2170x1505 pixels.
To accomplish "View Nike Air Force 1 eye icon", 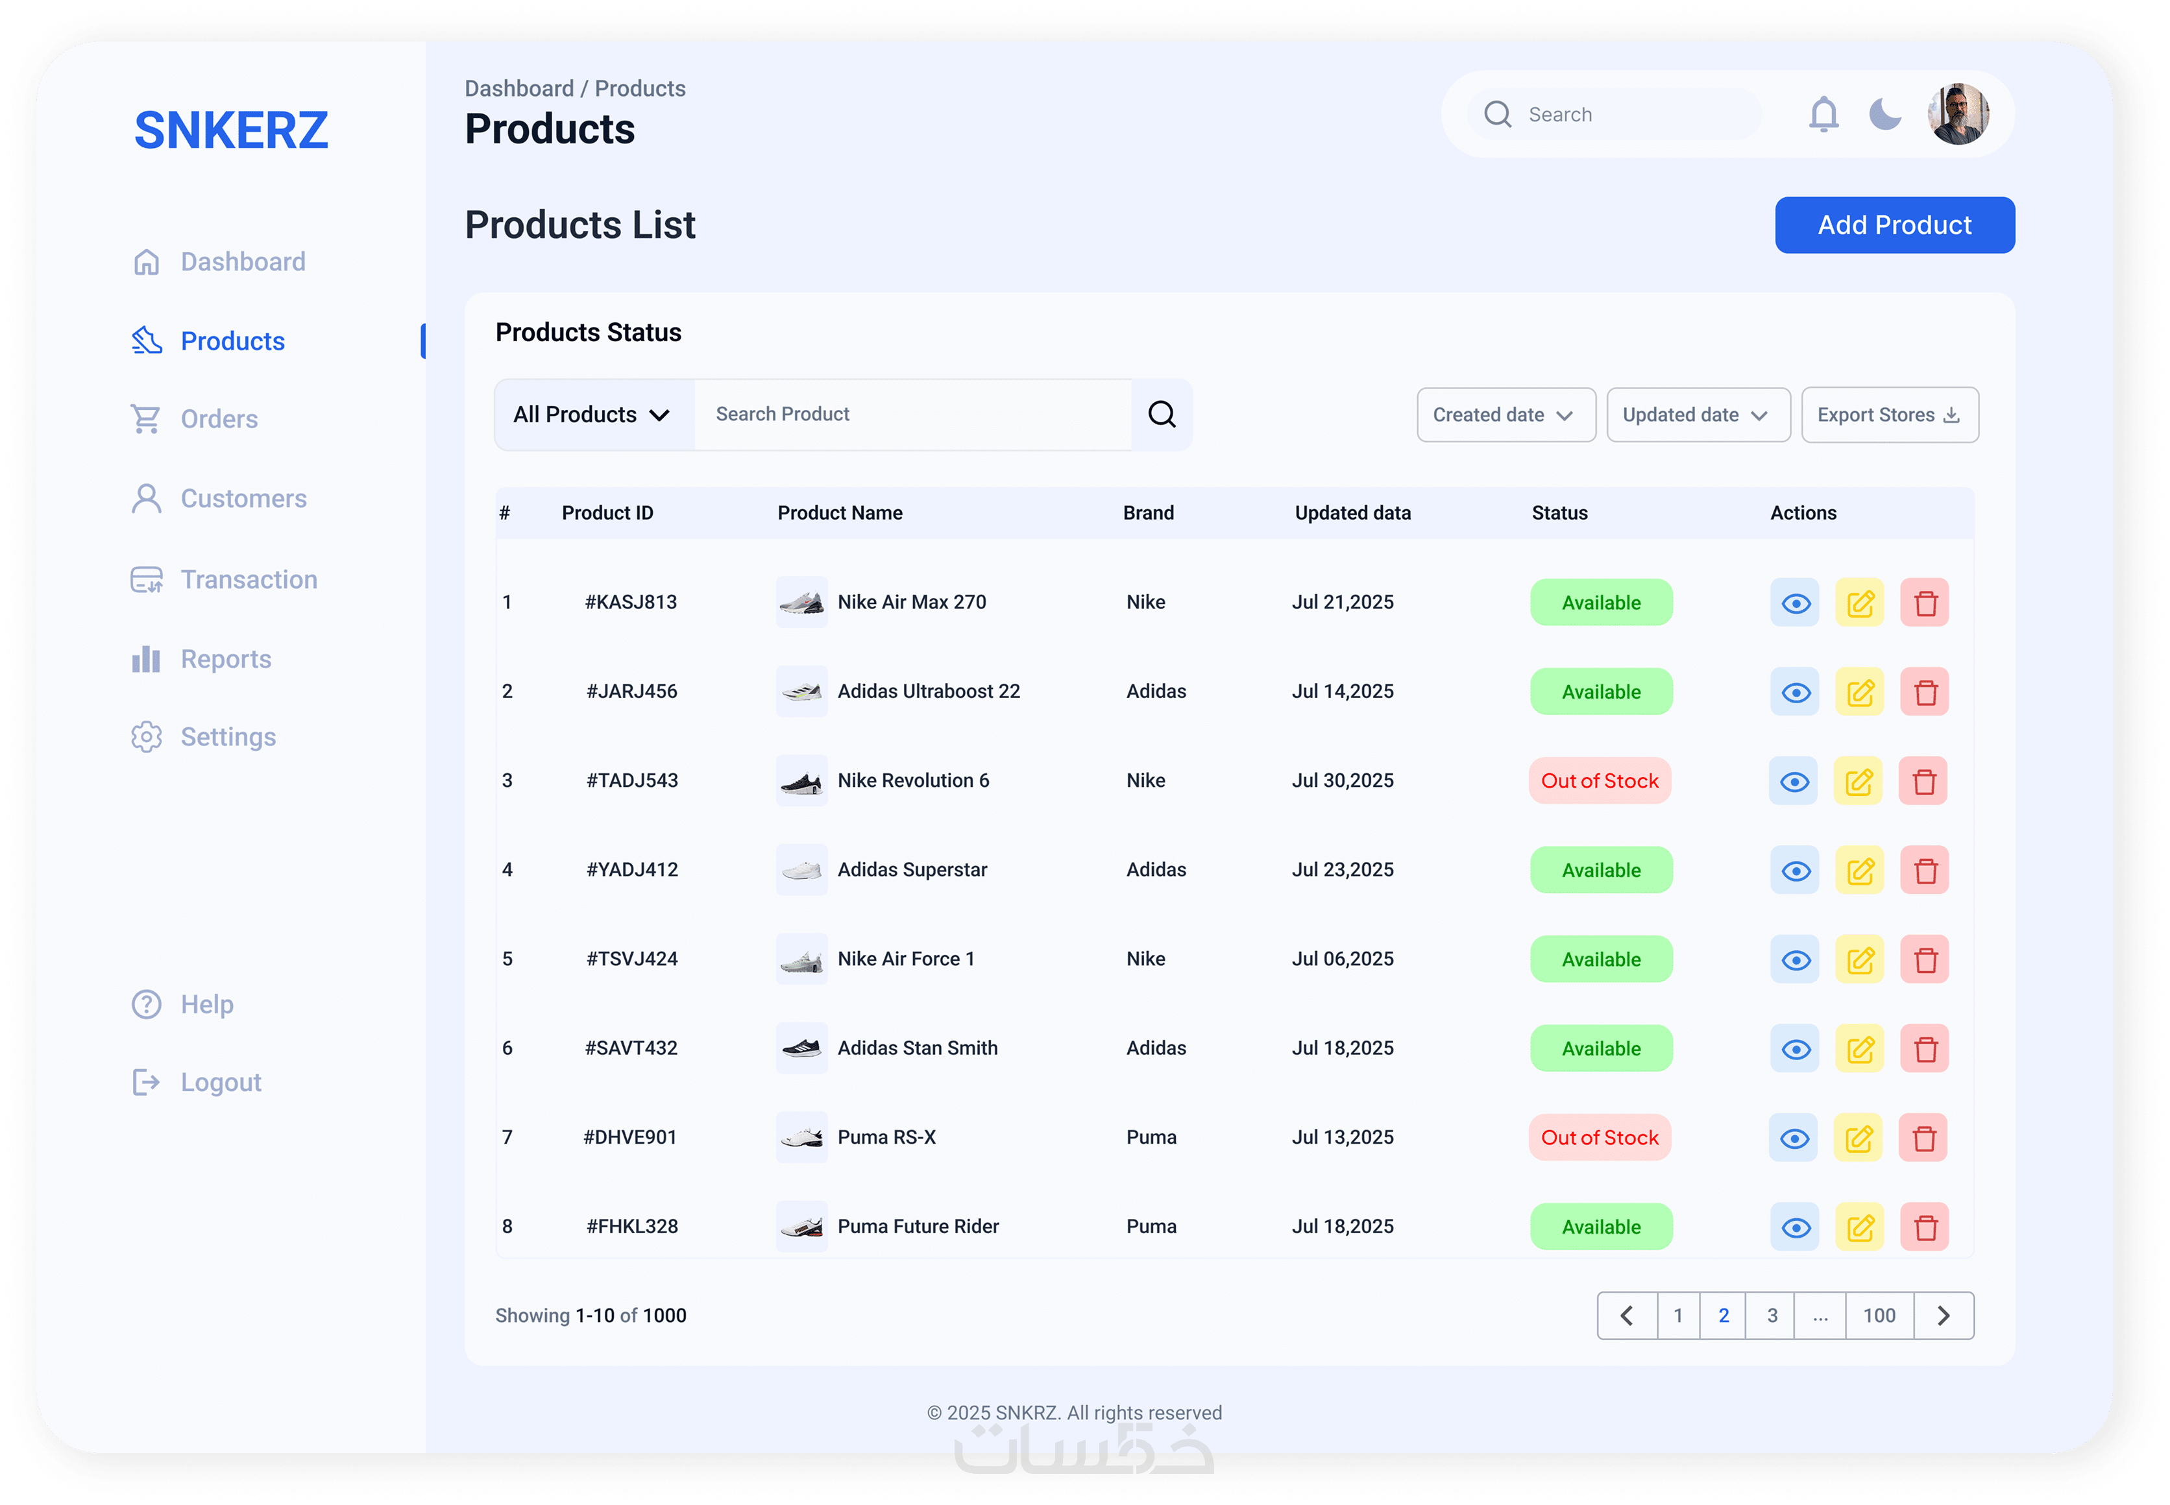I will [x=1795, y=960].
